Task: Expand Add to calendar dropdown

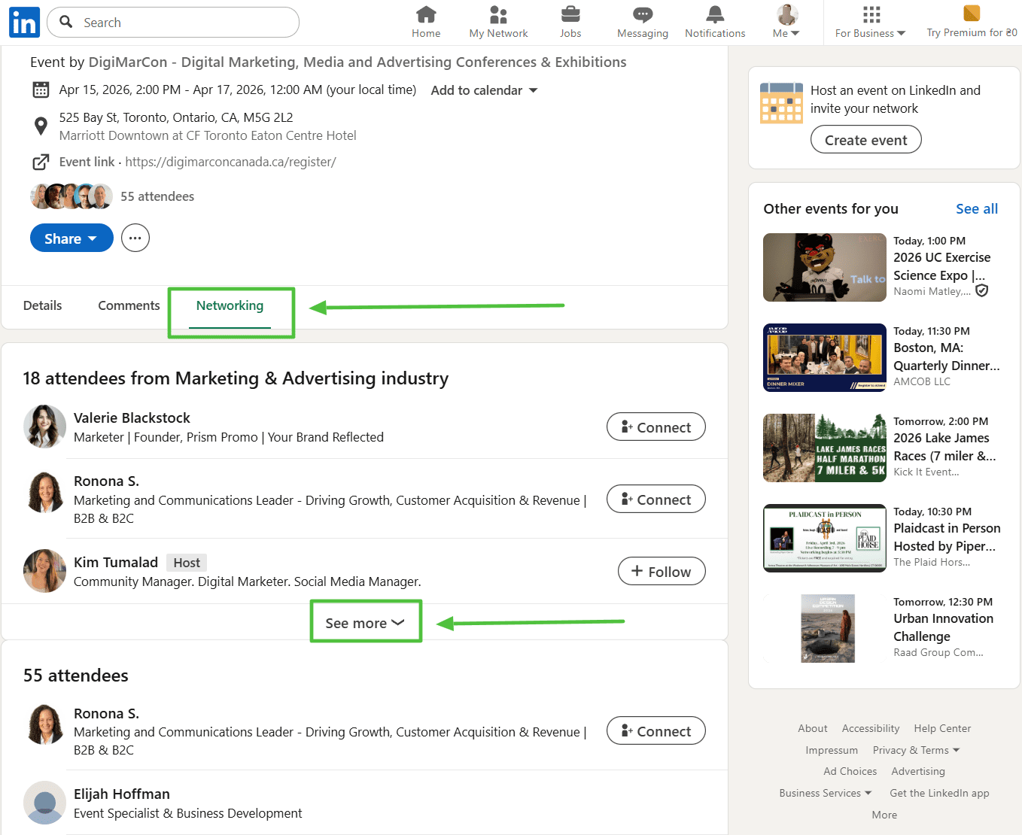Action: click(x=484, y=90)
